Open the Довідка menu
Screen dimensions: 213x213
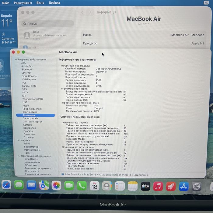pos(54,3)
